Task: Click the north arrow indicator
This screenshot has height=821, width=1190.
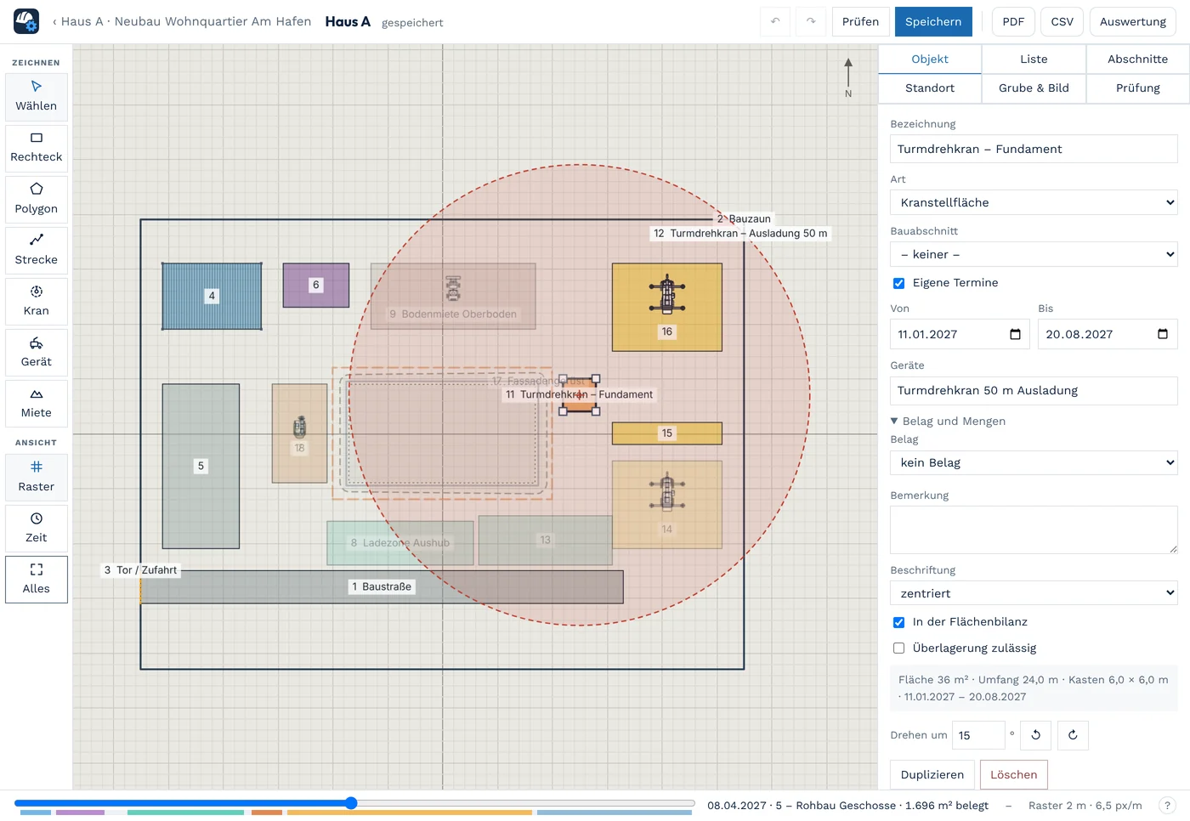Action: coord(847,78)
